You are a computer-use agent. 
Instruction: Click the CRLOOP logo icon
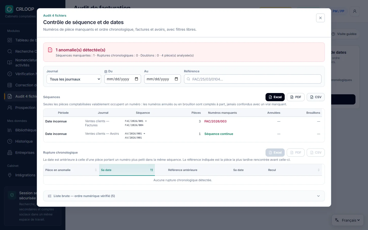[9, 9]
